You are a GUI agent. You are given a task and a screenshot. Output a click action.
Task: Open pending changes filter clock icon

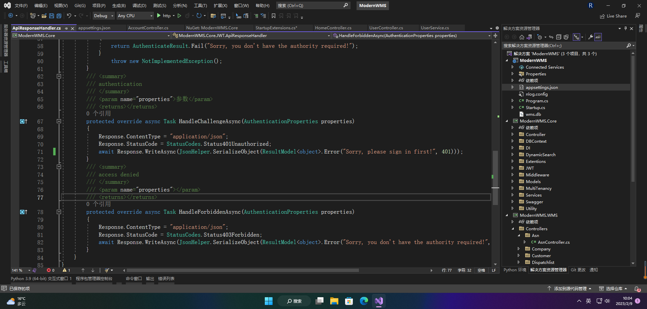540,37
